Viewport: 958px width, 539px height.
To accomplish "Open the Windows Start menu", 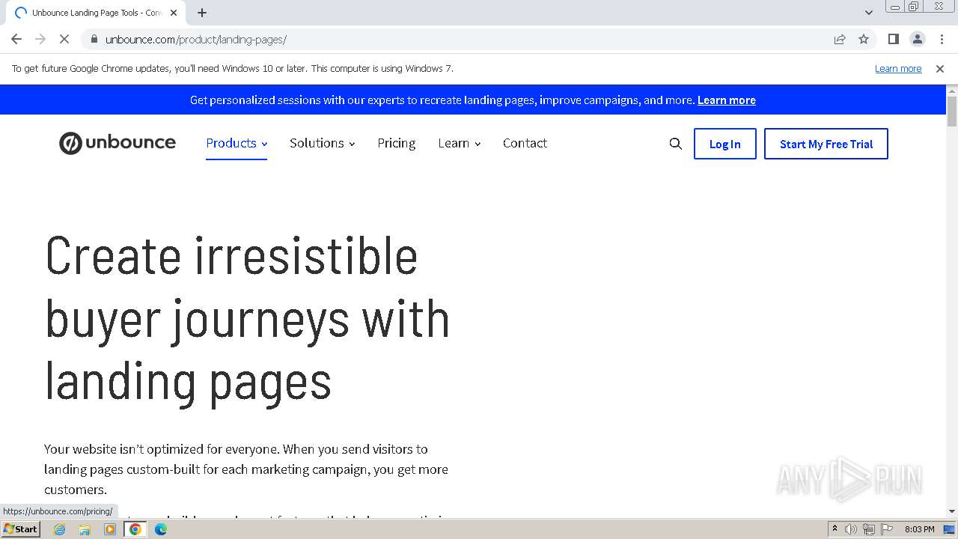I will (21, 529).
